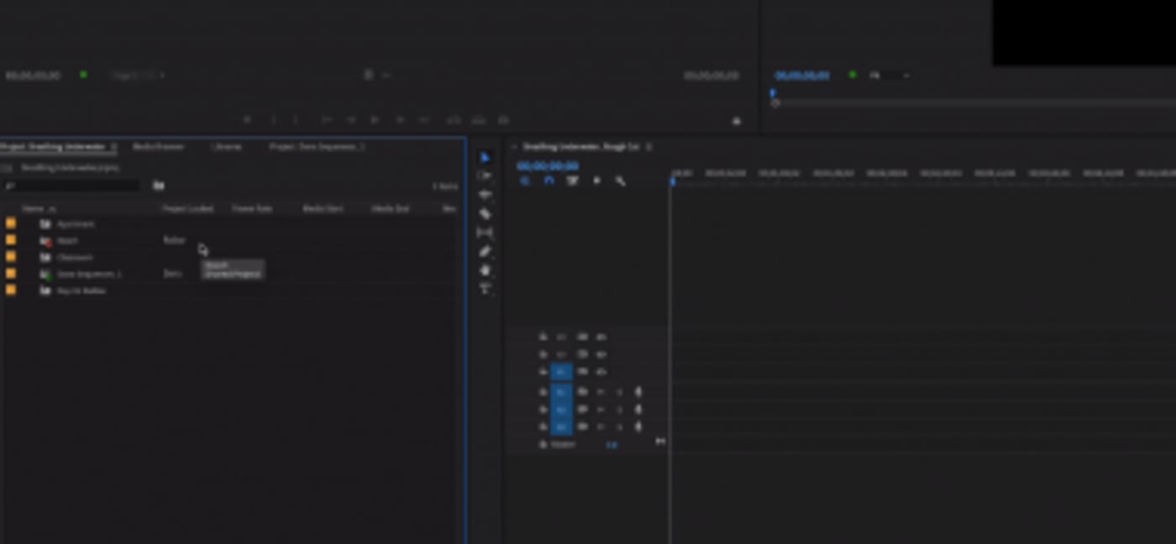
Task: Select the Selection arrow tool
Action: [x=485, y=158]
